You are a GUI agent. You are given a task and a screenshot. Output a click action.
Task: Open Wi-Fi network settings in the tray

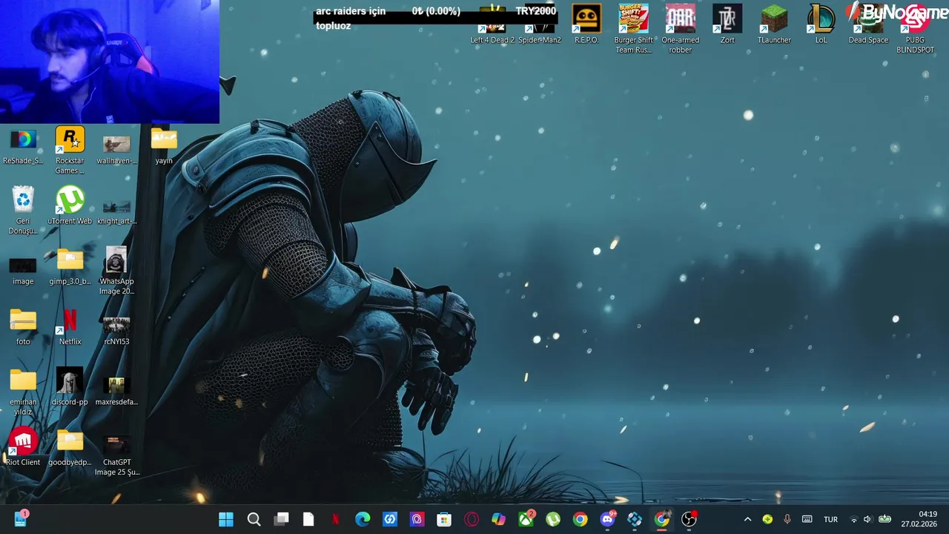click(x=853, y=519)
